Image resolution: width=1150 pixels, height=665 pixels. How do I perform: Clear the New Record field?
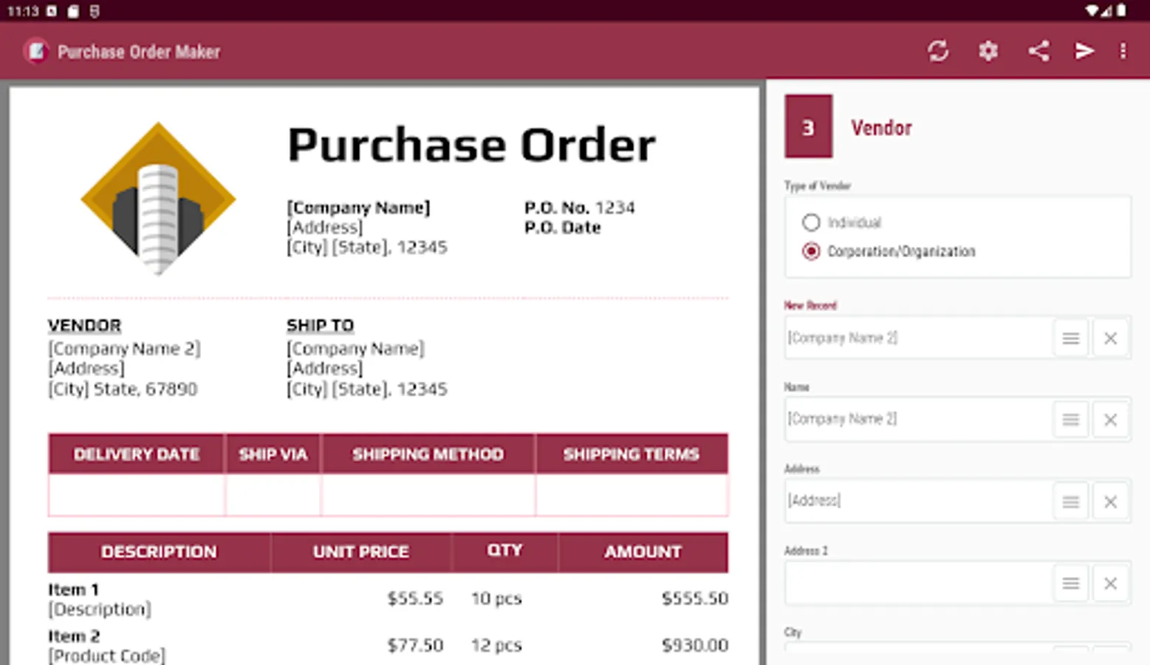coord(1109,338)
